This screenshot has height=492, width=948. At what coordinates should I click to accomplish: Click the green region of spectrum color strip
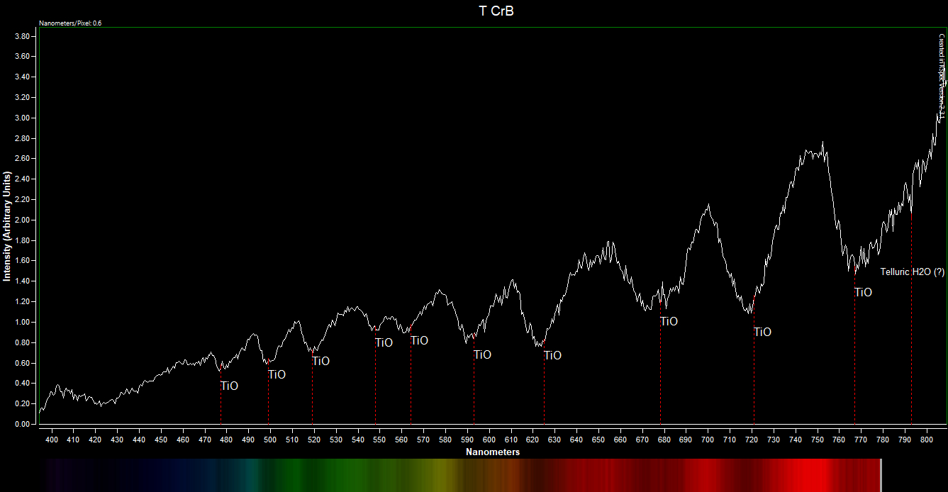coord(319,475)
